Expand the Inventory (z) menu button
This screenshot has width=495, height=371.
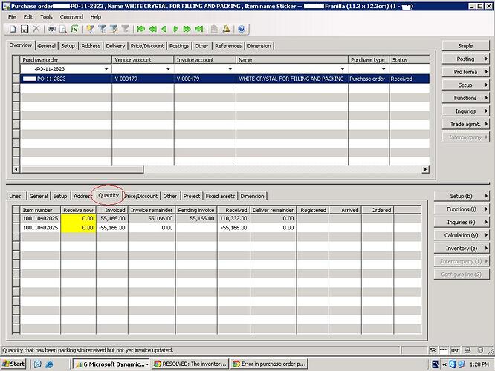(x=462, y=249)
